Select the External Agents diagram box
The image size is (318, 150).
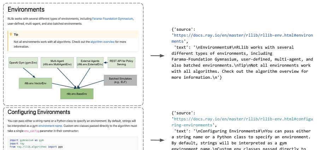90,62
